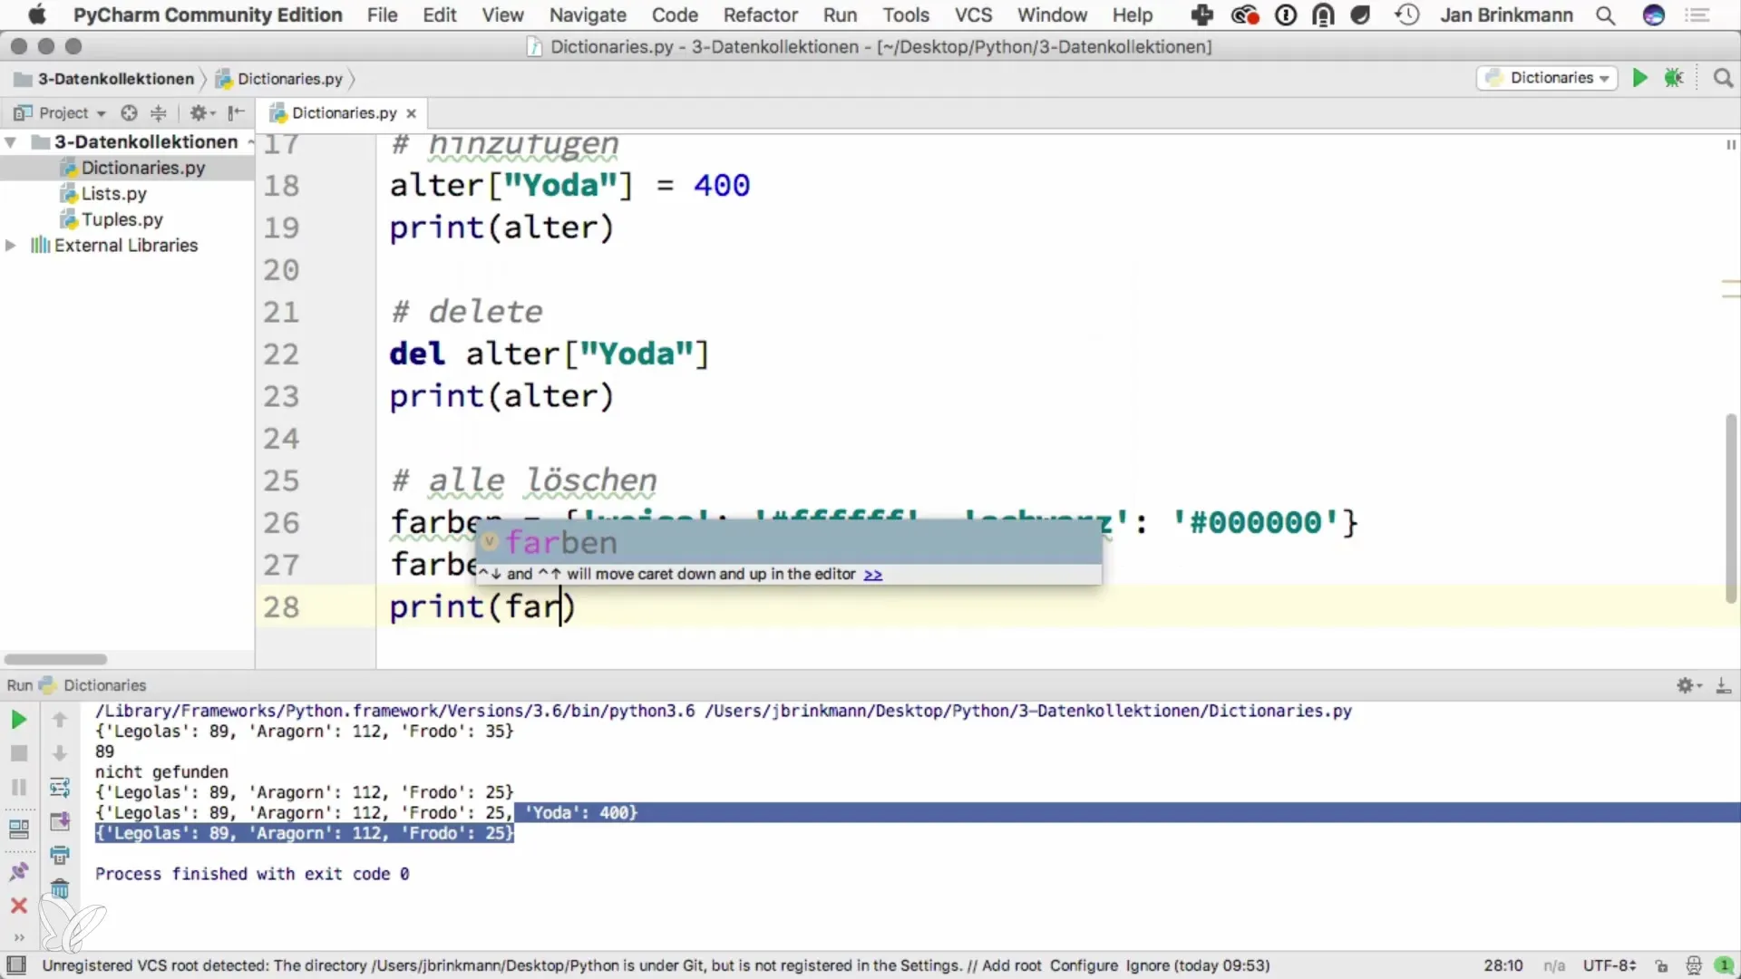Screen dimensions: 1741x979
Task: Toggle tool window bars at bottom-left
Action: [x=16, y=965]
